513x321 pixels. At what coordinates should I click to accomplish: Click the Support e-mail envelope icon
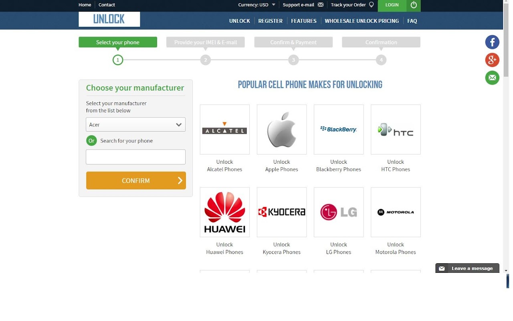(321, 5)
